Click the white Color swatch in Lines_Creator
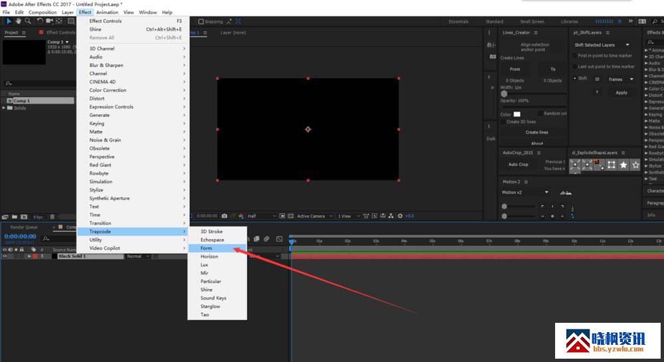 click(x=517, y=114)
